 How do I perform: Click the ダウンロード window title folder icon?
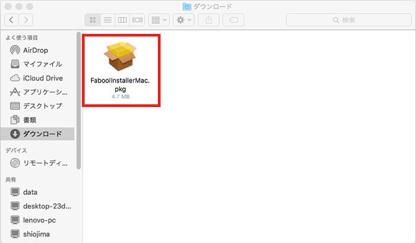(187, 6)
